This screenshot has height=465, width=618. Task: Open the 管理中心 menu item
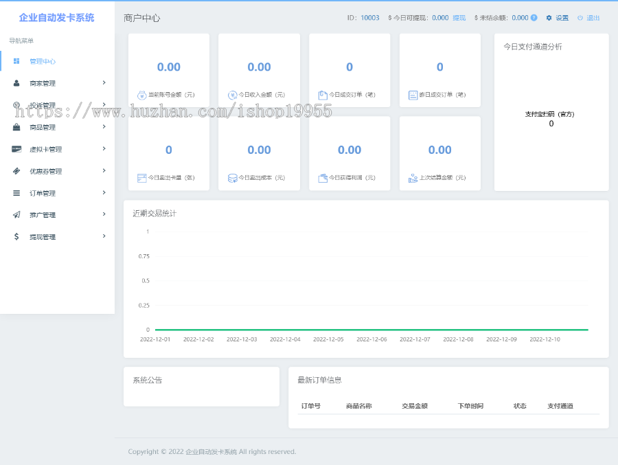pyautogui.click(x=43, y=61)
